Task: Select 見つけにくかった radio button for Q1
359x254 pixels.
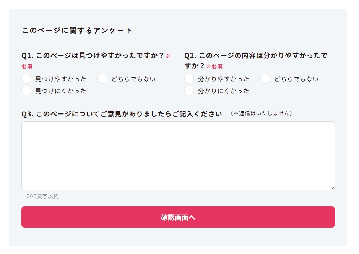Action: tap(26, 91)
